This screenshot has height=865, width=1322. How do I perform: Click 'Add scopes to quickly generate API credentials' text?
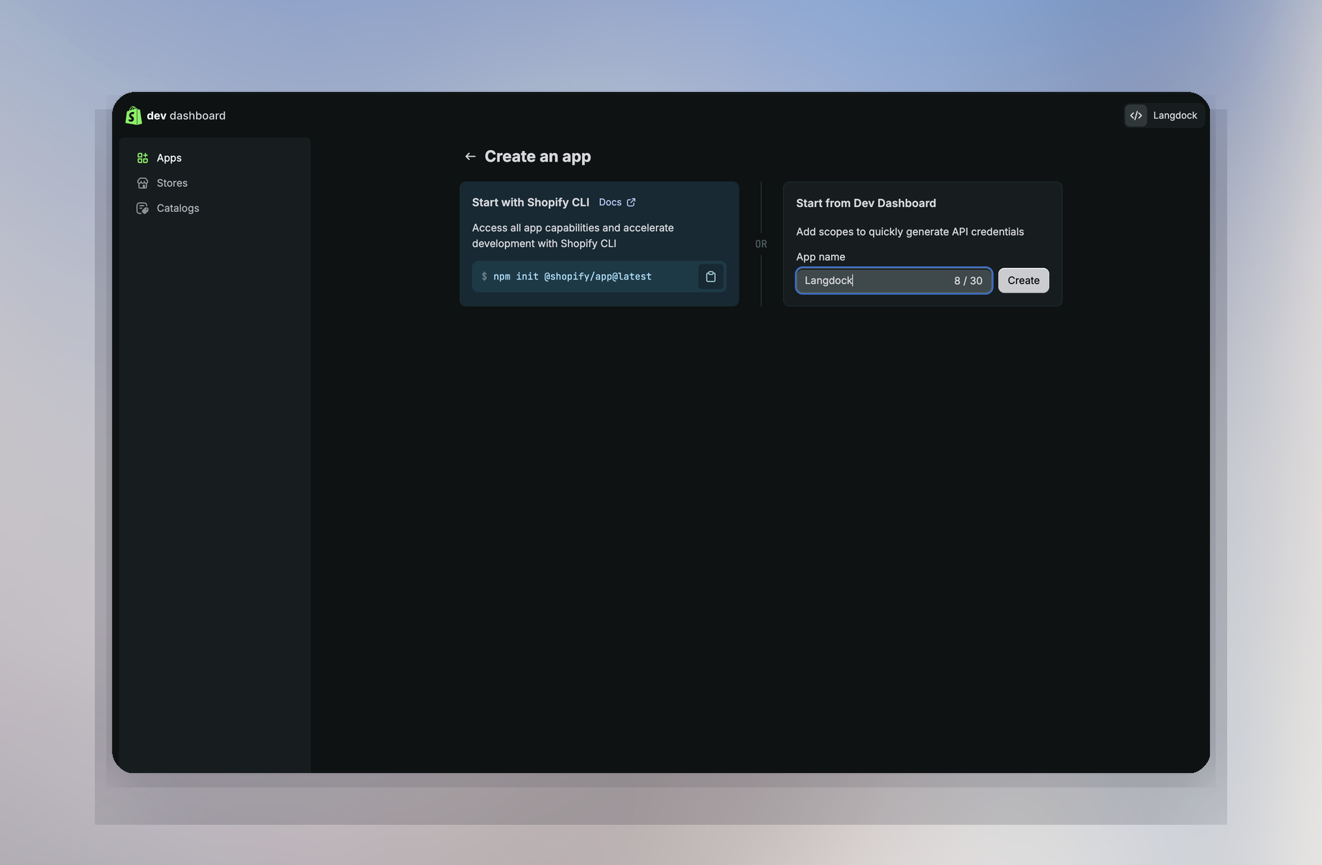click(x=910, y=232)
